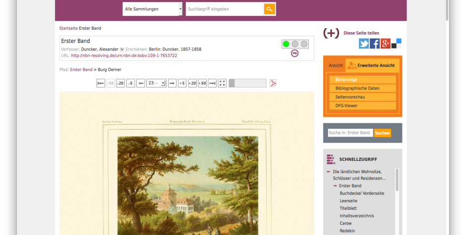Image resolution: width=466 pixels, height=235 pixels.
Task: Share this page on Google Plus
Action: [x=386, y=44]
